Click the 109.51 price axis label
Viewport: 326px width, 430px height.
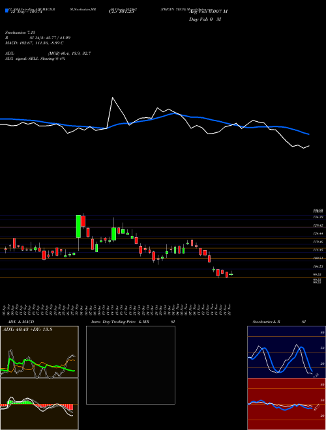[x=318, y=258]
